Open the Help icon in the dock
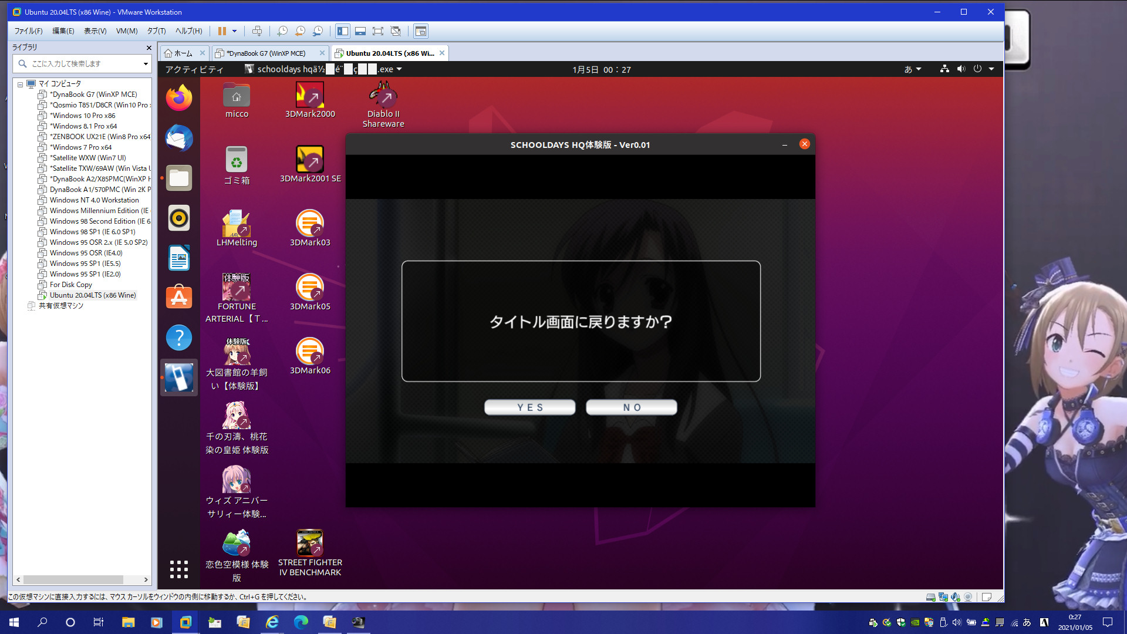The width and height of the screenshot is (1127, 634). pos(179,338)
